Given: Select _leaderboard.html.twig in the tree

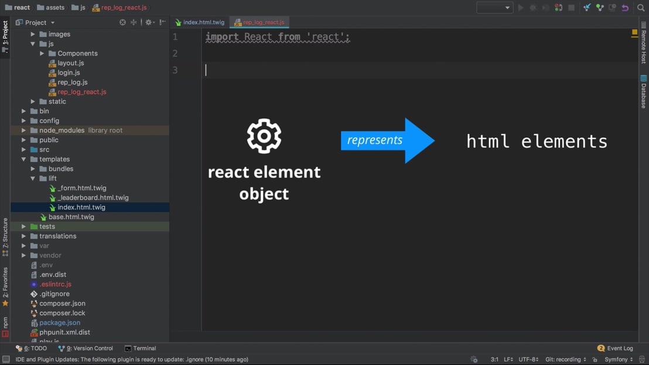Looking at the screenshot, I should (93, 198).
